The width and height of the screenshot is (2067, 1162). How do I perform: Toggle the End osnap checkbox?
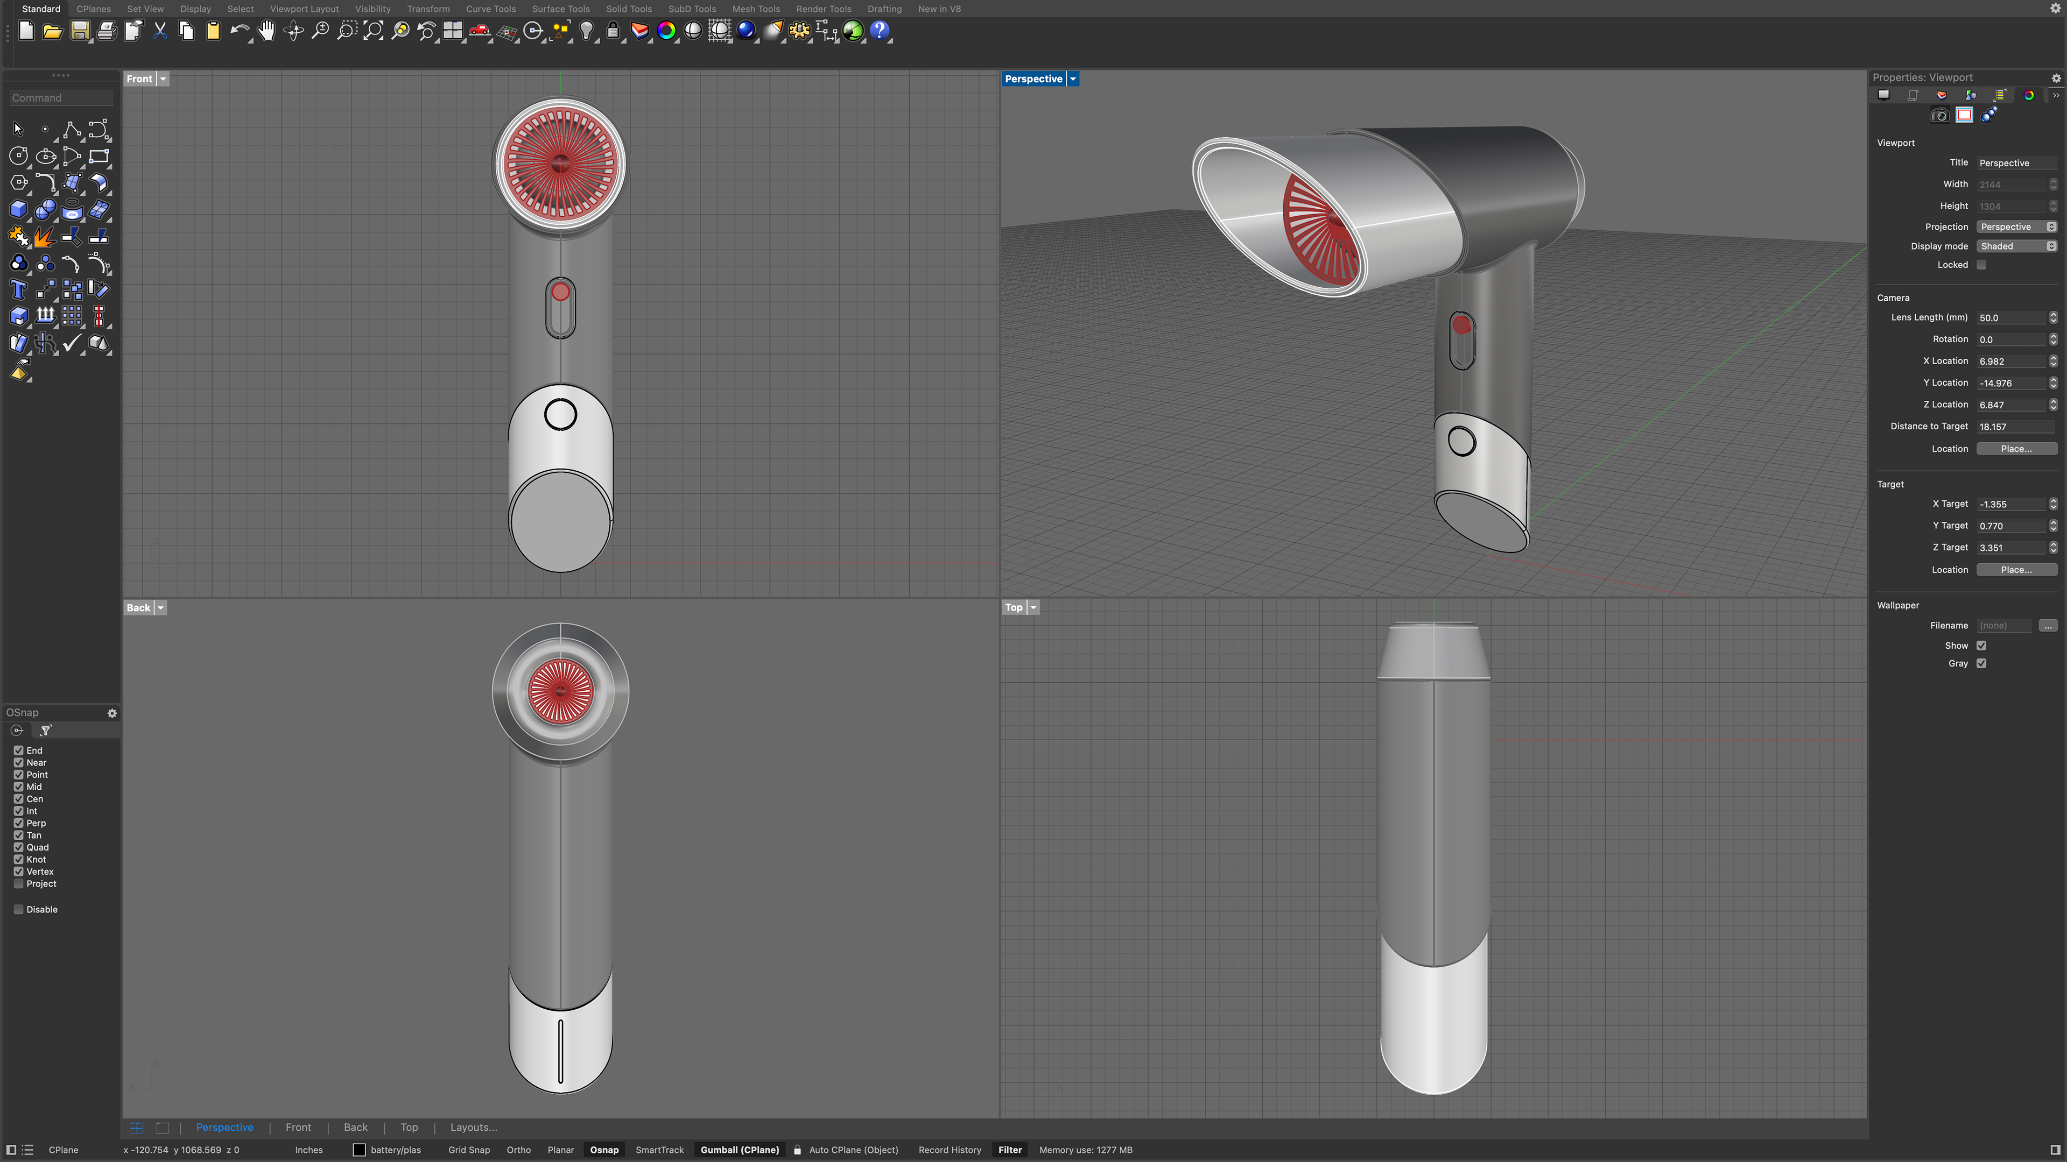(x=18, y=750)
